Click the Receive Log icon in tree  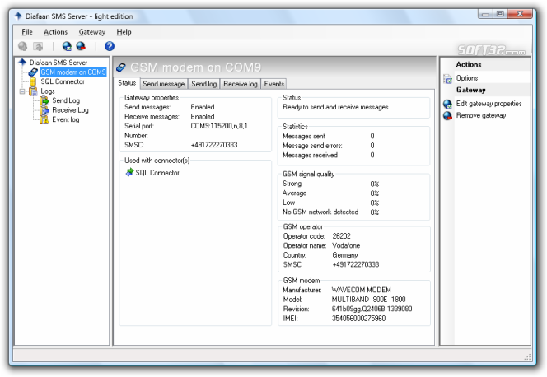[x=44, y=110]
